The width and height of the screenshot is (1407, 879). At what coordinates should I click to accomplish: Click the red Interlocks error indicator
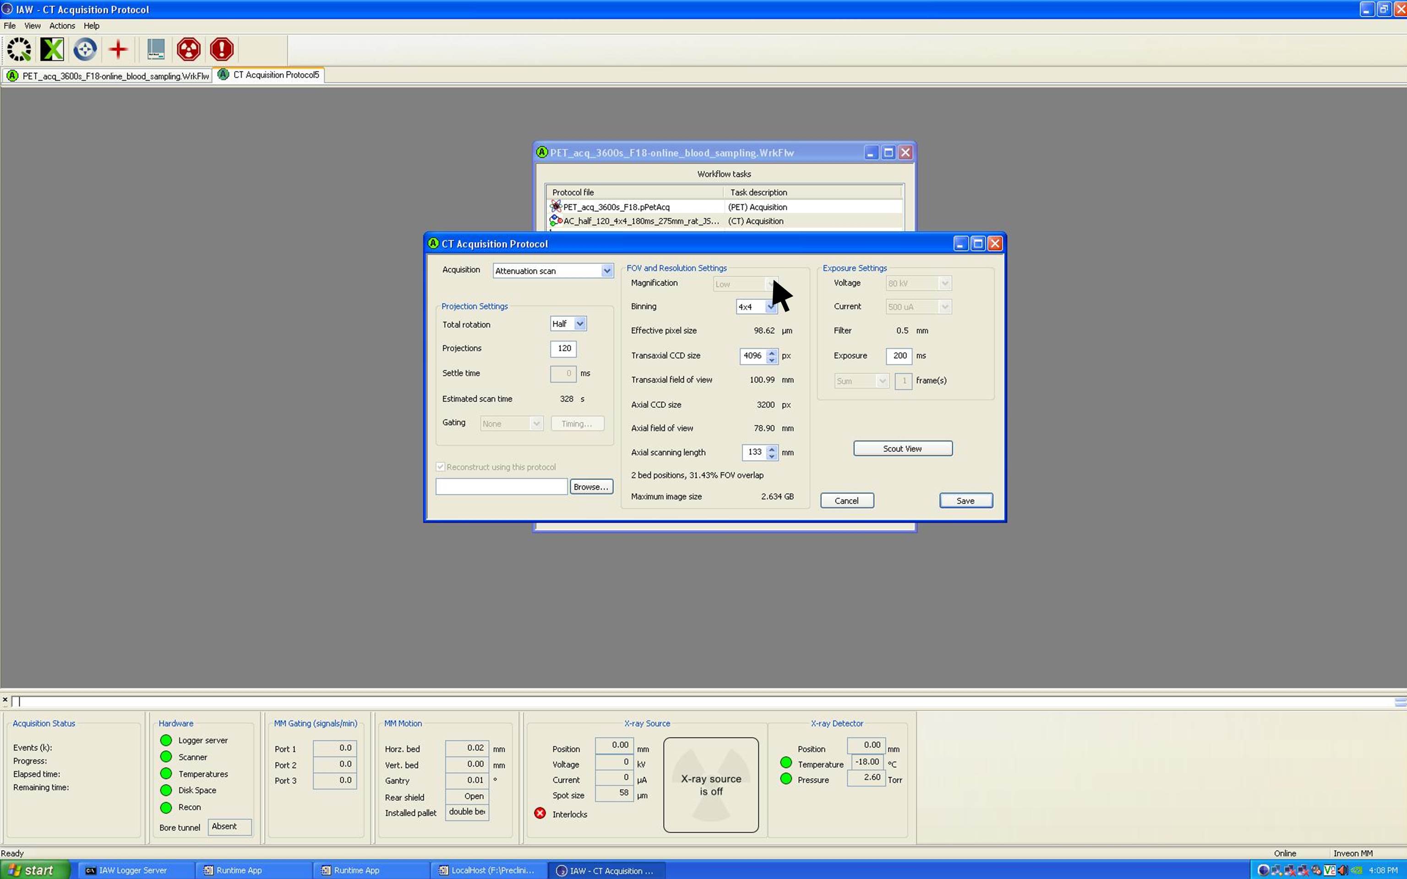pos(540,814)
